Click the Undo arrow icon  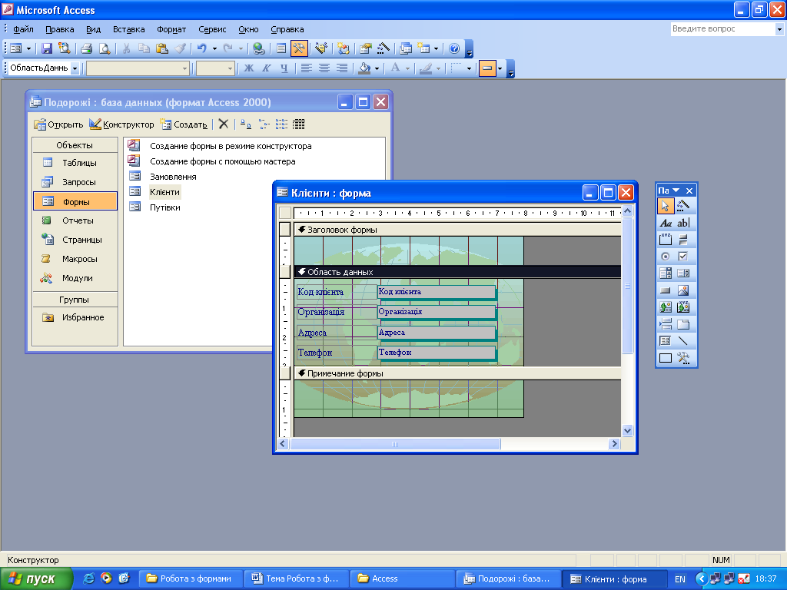pos(202,48)
